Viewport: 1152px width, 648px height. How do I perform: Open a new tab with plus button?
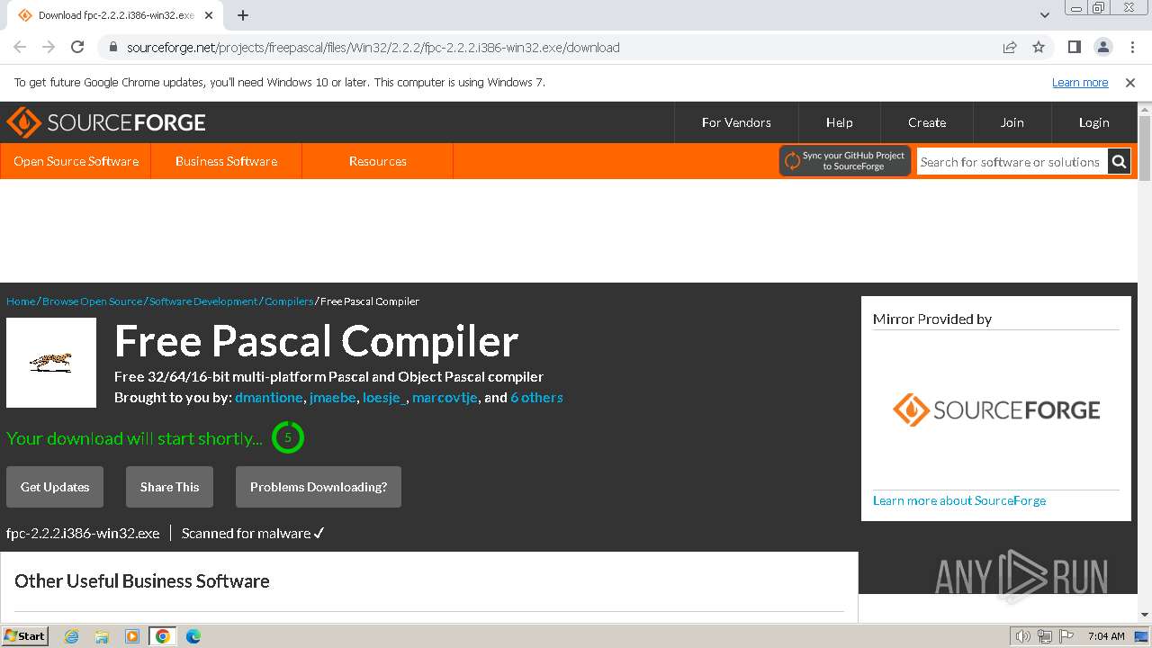tap(243, 15)
